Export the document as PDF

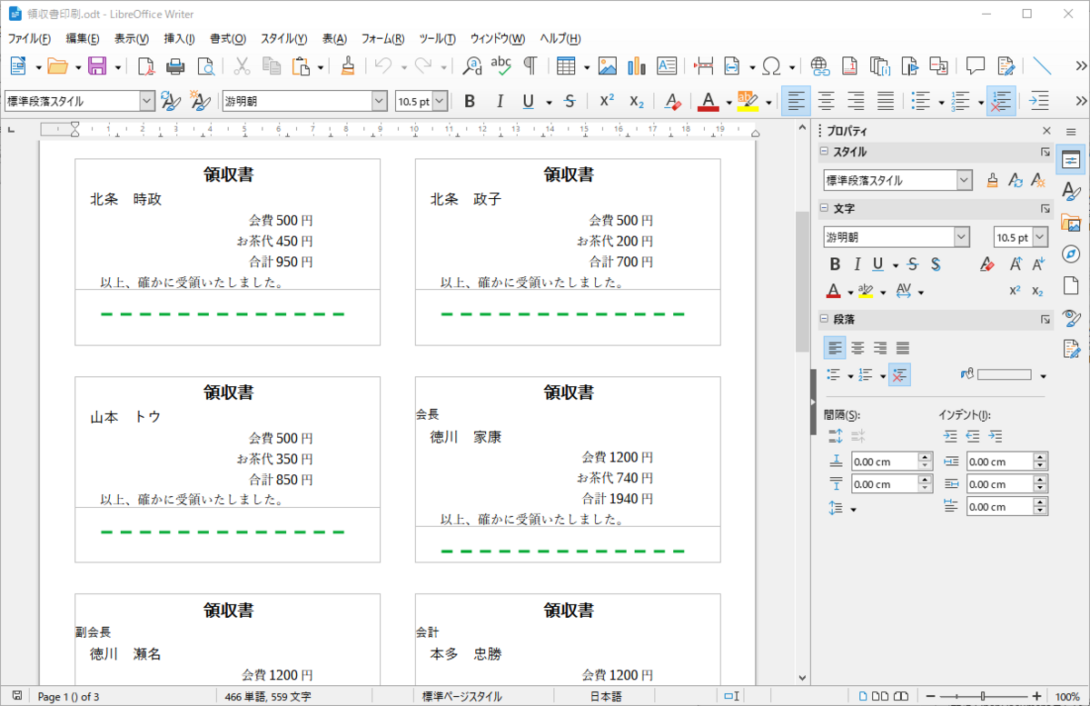tap(145, 65)
